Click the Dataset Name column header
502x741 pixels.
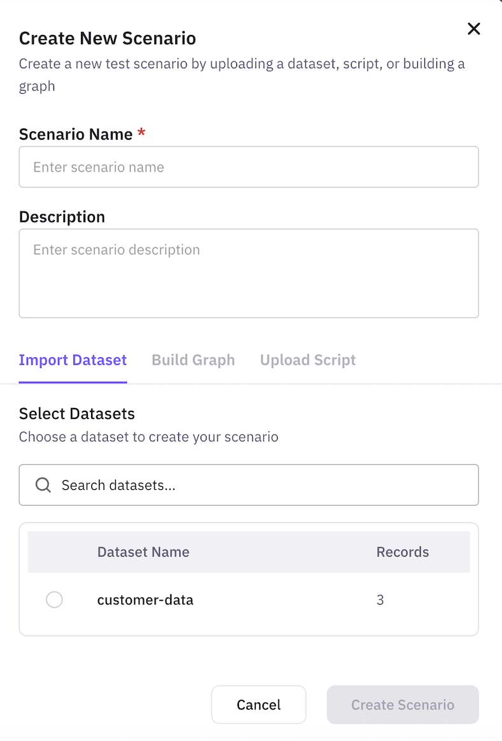click(143, 552)
